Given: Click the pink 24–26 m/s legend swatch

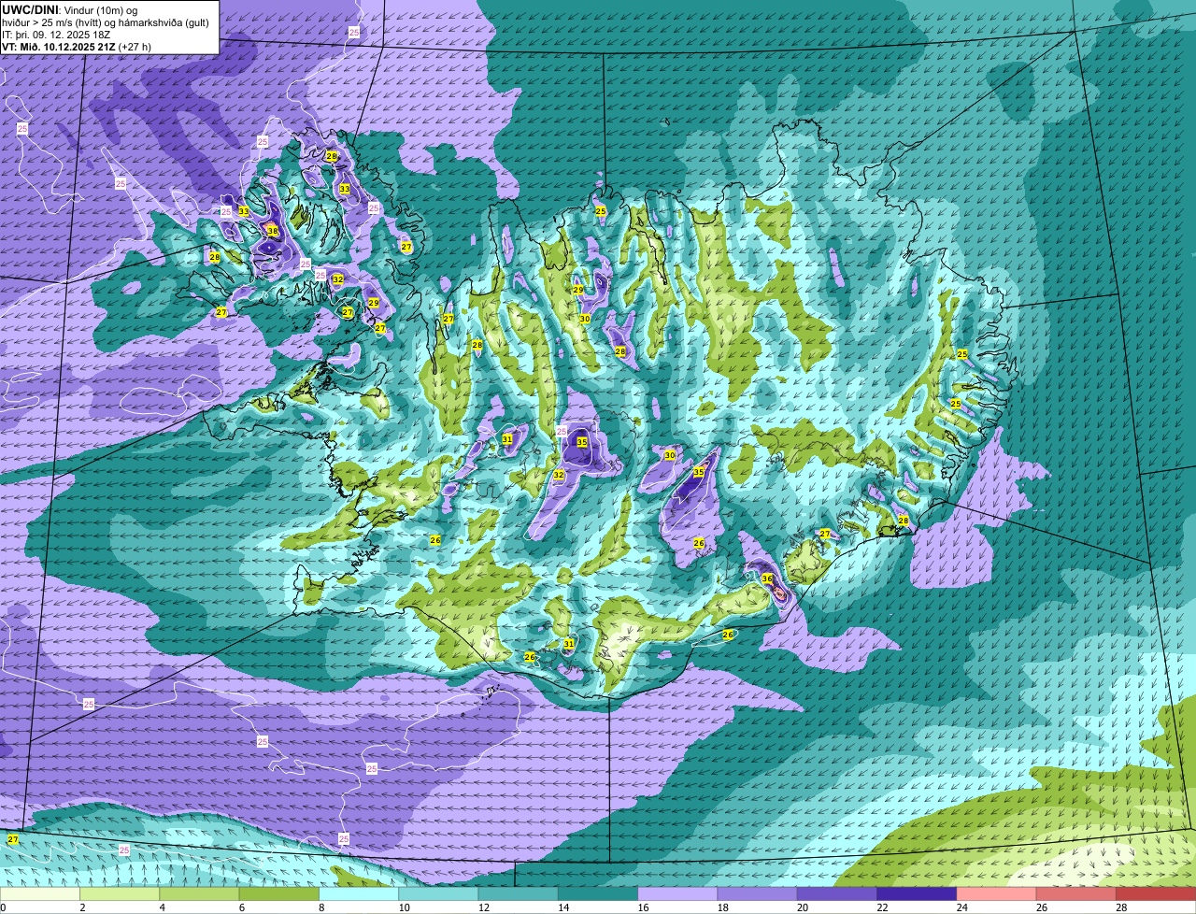Looking at the screenshot, I should [995, 893].
